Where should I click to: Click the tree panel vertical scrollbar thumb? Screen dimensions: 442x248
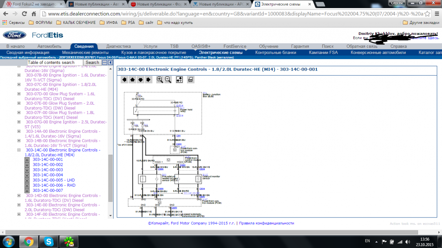click(x=110, y=176)
